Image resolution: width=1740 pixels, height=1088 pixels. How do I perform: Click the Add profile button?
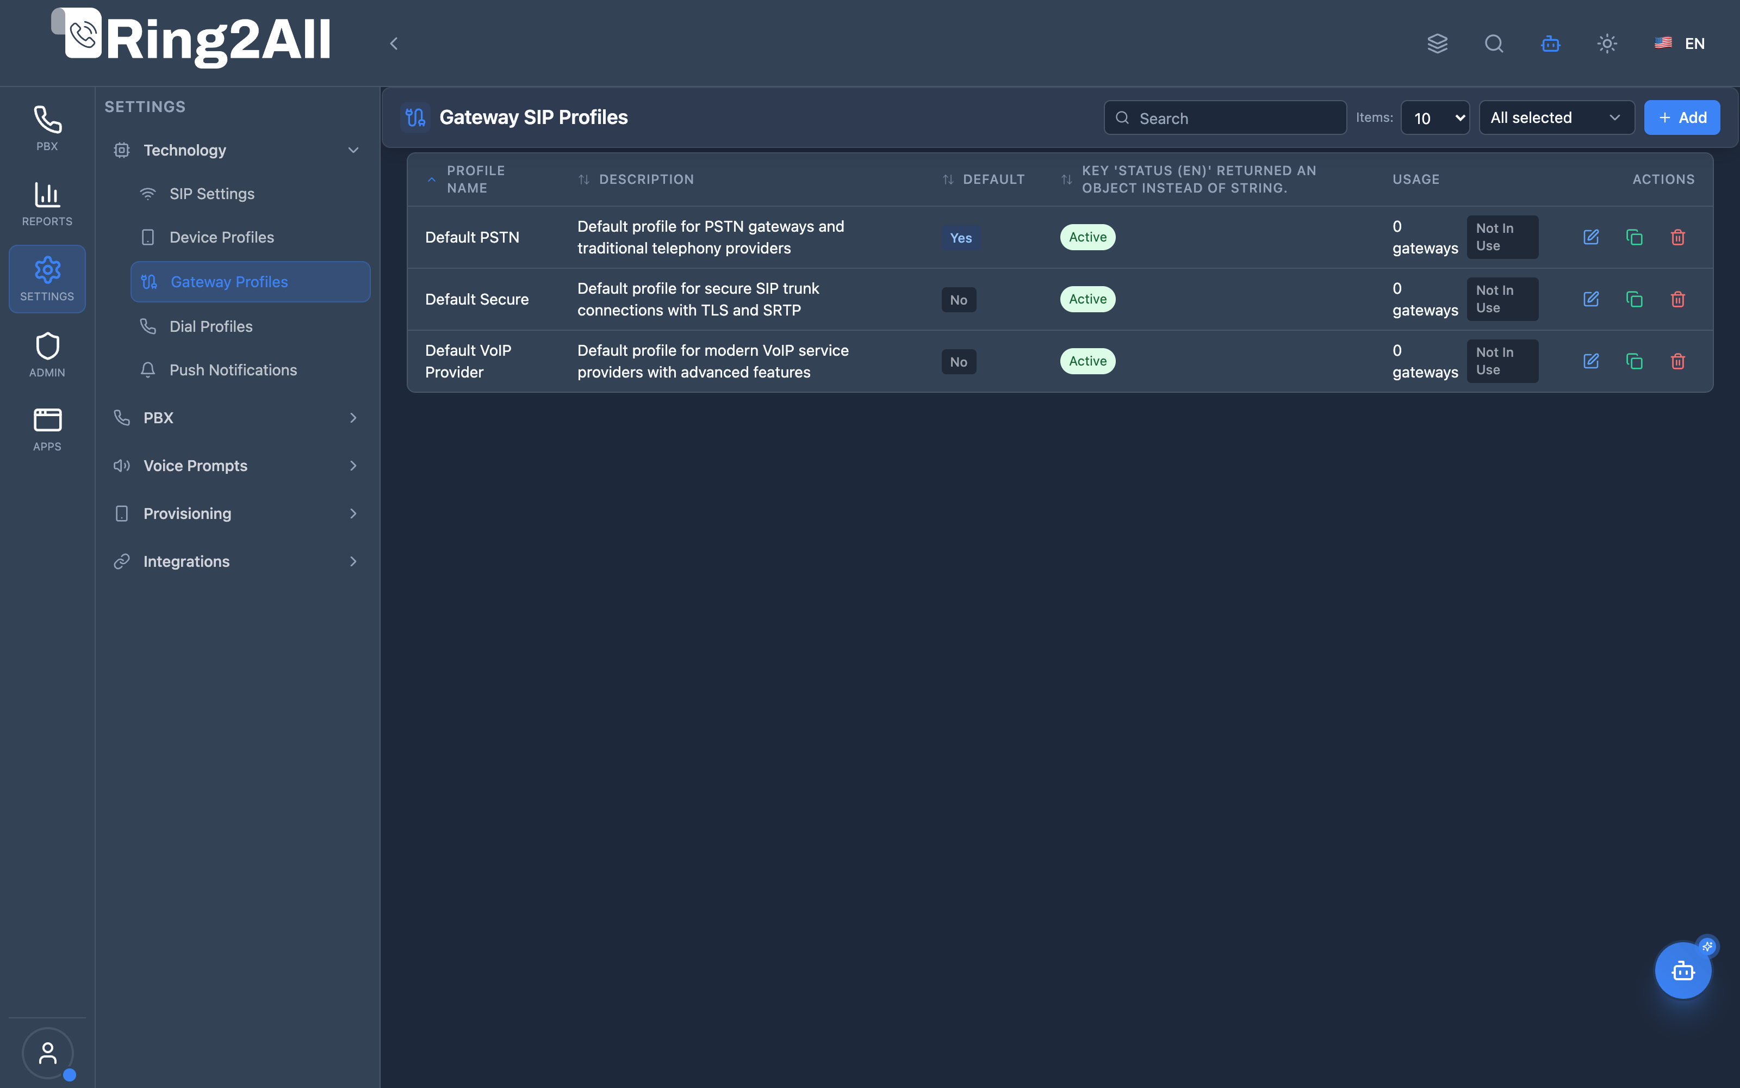tap(1682, 118)
